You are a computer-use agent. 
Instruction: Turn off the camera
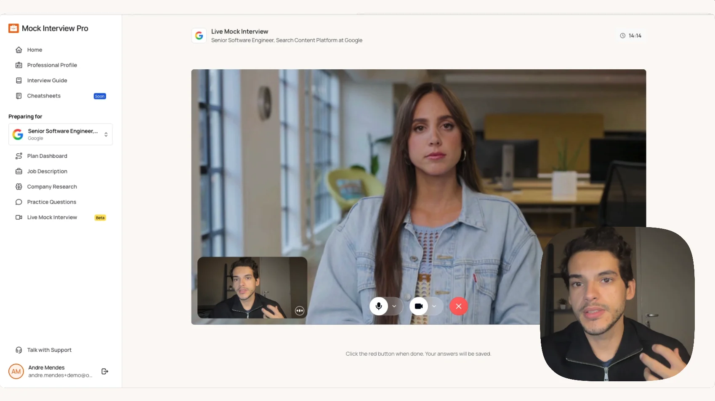[419, 306]
